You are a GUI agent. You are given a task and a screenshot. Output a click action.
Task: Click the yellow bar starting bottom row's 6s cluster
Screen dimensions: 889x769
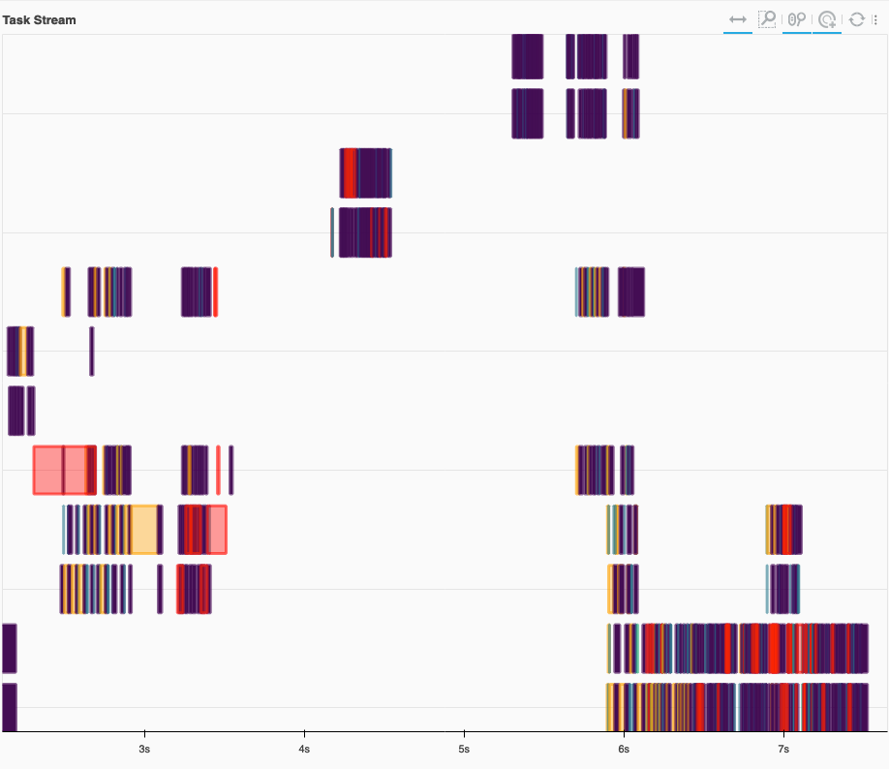click(x=608, y=707)
